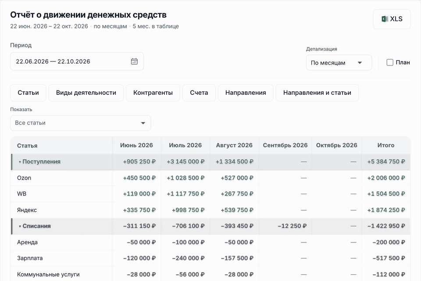Image resolution: width=421 pixels, height=281 pixels.
Task: Click Аренда total −200 000 ₽
Action: coord(389,242)
